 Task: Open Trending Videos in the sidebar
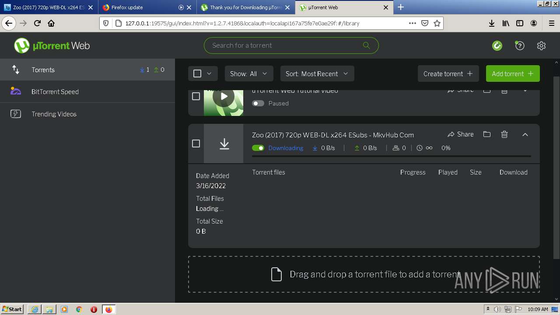click(x=87, y=114)
